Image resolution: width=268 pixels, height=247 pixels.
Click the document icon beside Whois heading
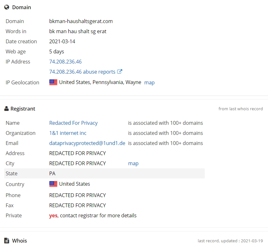tap(7, 240)
